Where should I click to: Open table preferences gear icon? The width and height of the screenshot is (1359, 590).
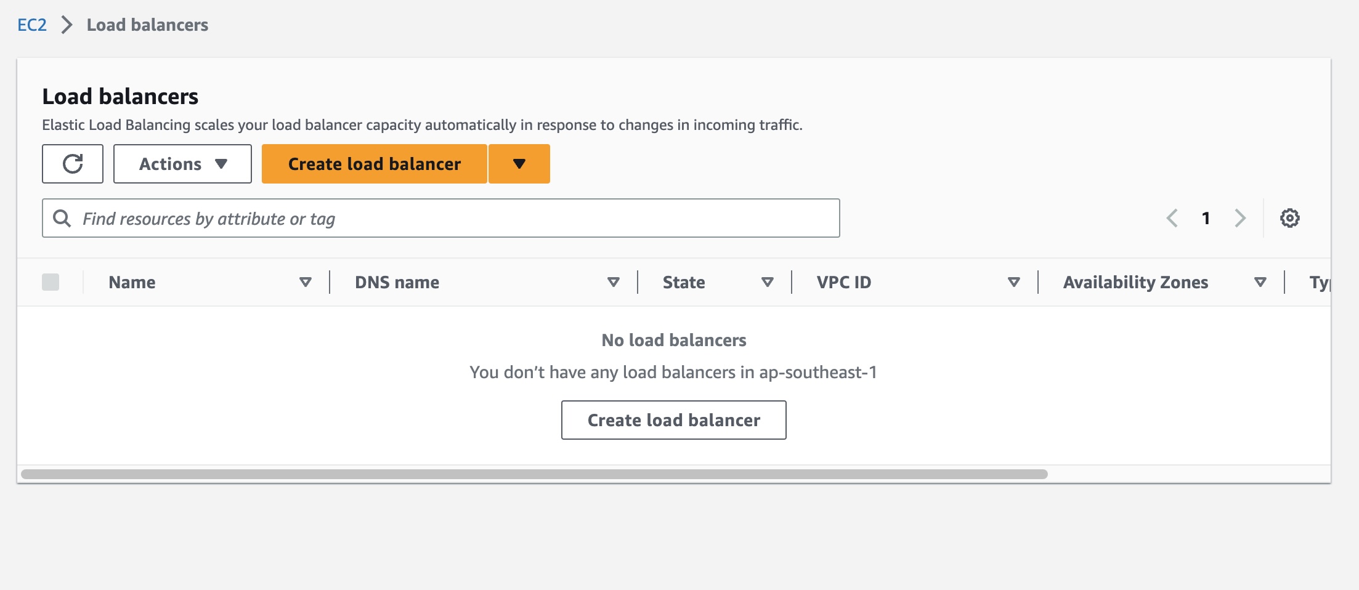pyautogui.click(x=1289, y=218)
